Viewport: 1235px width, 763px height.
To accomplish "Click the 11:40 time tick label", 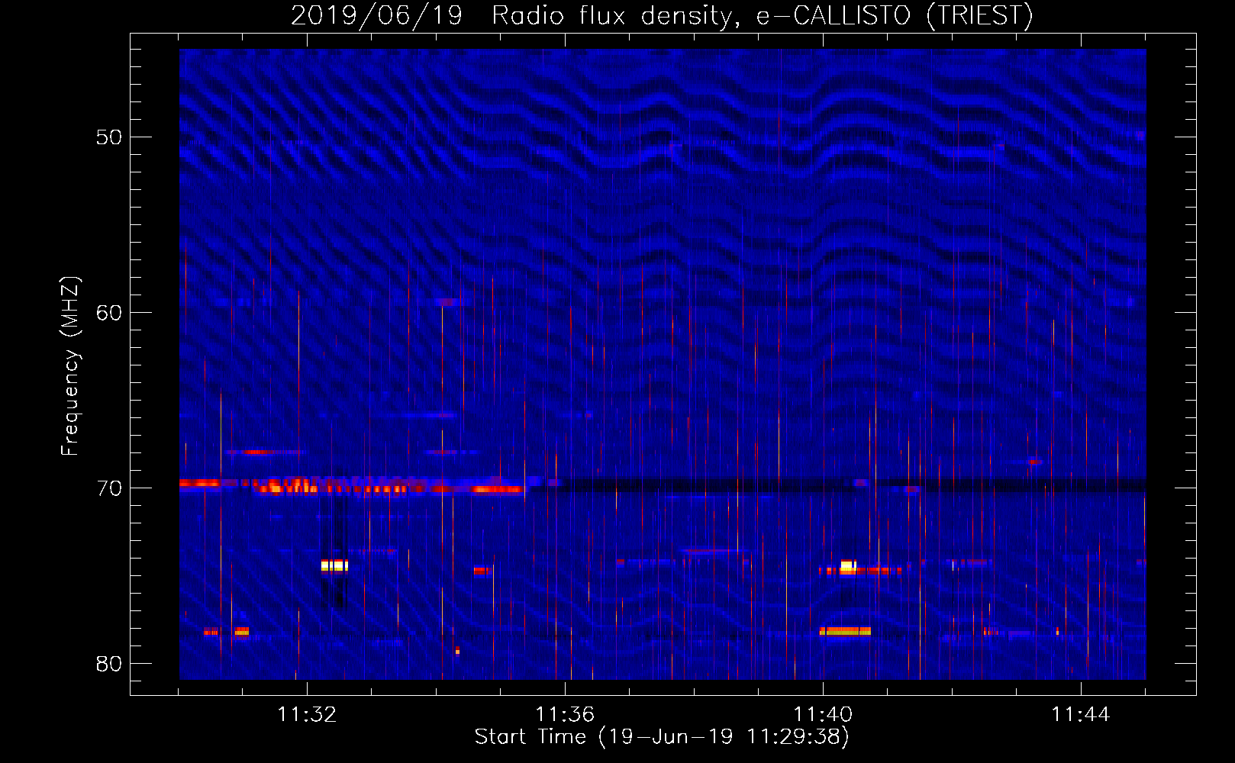I will [x=823, y=714].
